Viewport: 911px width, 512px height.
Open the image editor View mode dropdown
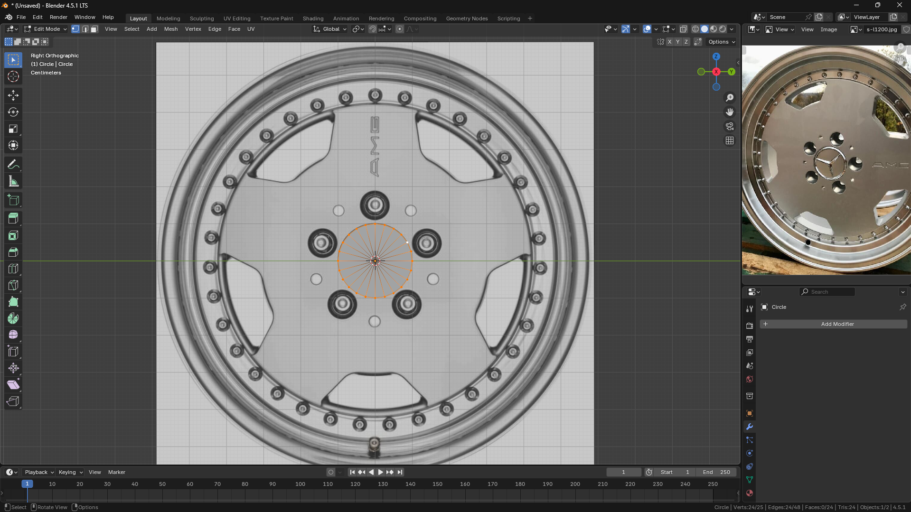[x=780, y=29]
